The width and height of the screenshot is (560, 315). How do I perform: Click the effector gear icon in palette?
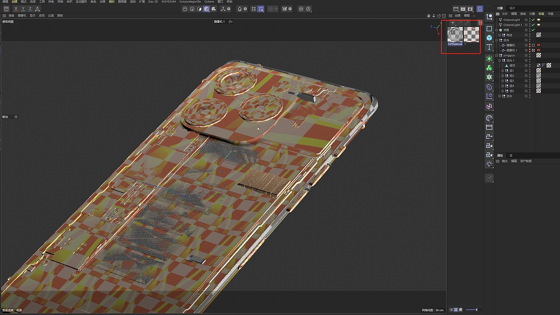tap(489, 77)
